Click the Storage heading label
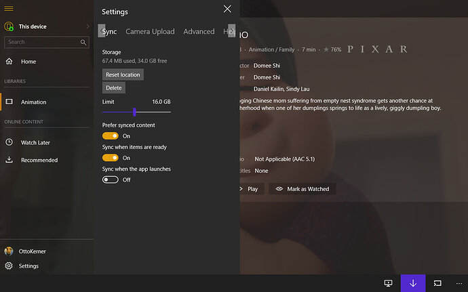This screenshot has height=292, width=468. 112,52
